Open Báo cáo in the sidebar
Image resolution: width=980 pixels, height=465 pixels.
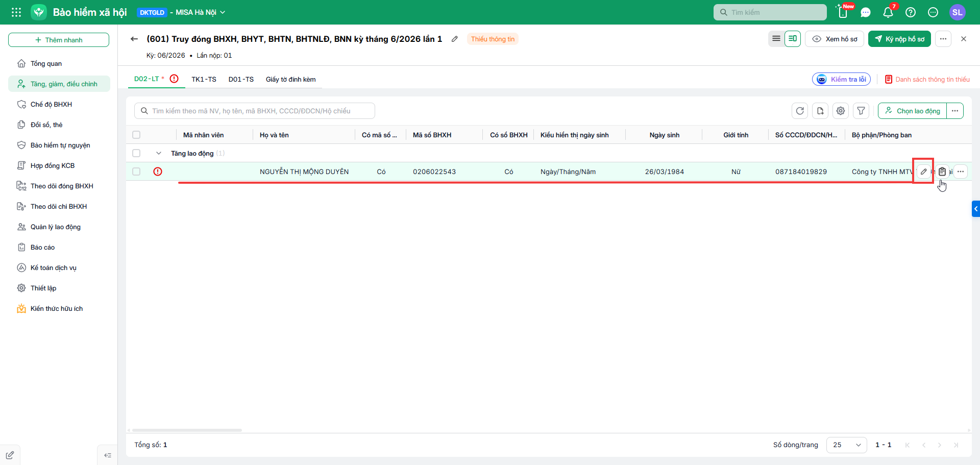59,247
